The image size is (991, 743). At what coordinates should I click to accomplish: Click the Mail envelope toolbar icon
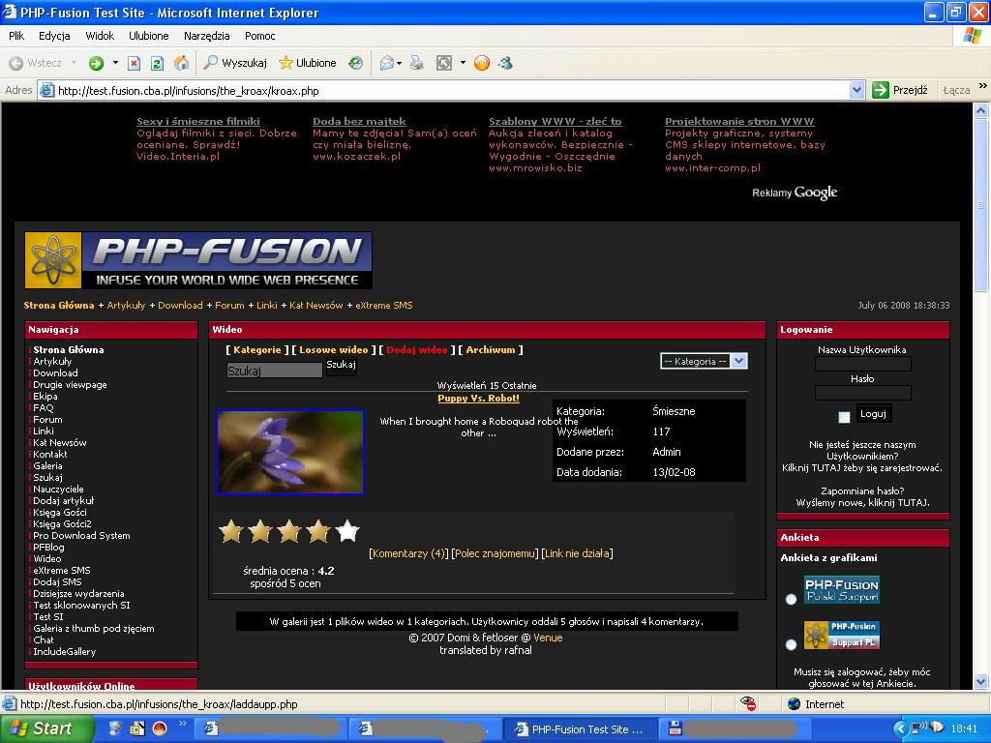tap(387, 63)
